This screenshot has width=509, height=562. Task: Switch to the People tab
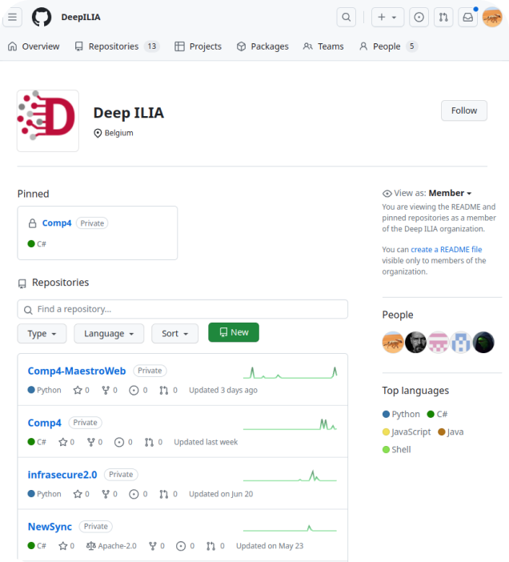[x=388, y=46]
